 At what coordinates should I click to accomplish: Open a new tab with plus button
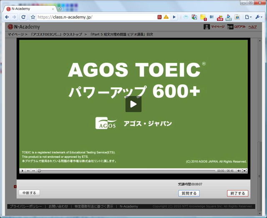(60, 9)
